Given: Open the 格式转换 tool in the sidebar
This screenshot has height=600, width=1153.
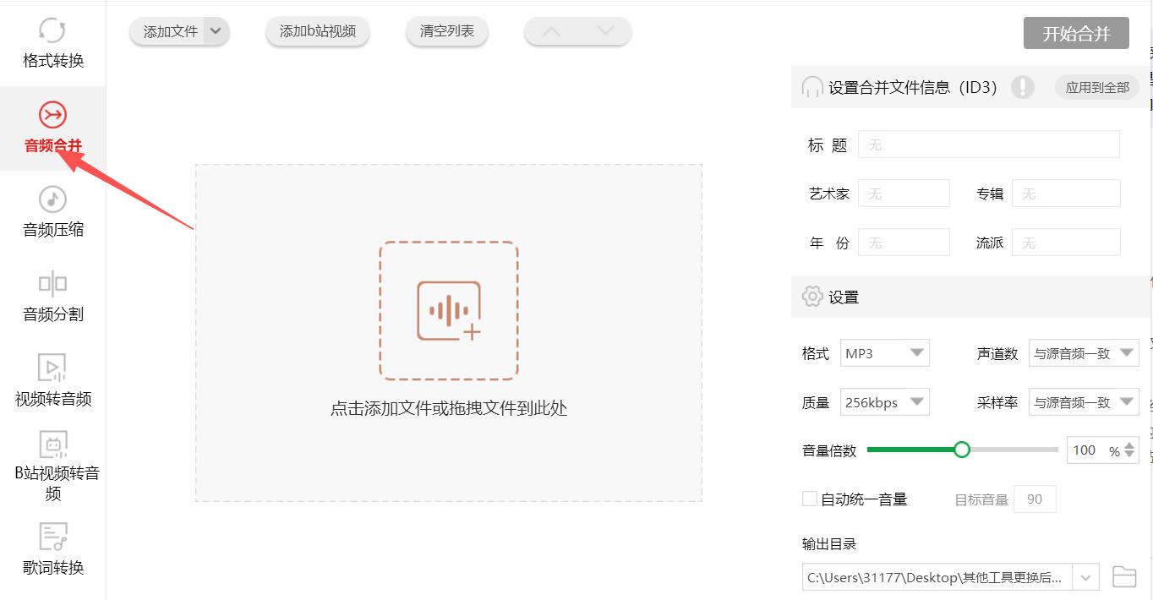Looking at the screenshot, I should click(52, 41).
